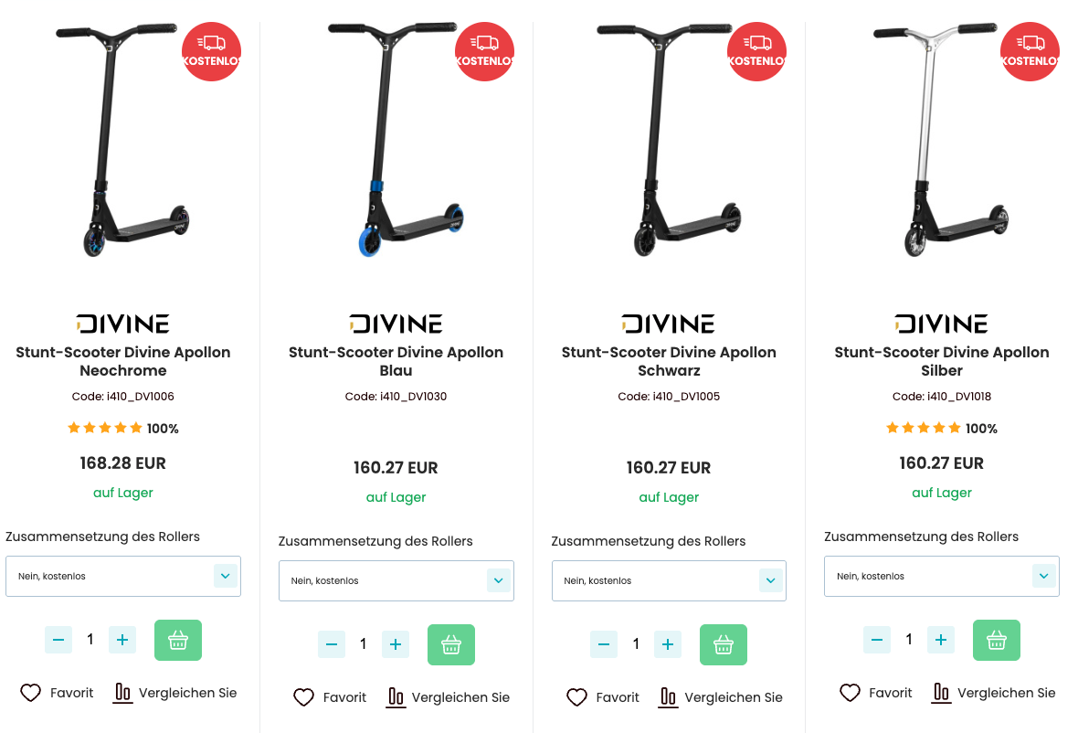Decrease quantity for Apollon Schwarz
Screen dimensions: 1078x733
coord(604,645)
